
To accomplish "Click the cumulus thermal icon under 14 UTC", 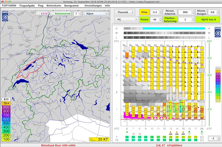I will (x=177, y=133).
